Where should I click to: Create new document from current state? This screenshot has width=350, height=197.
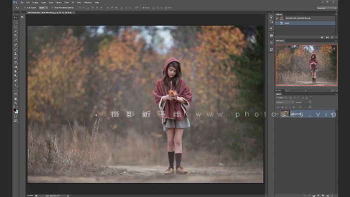(x=322, y=37)
